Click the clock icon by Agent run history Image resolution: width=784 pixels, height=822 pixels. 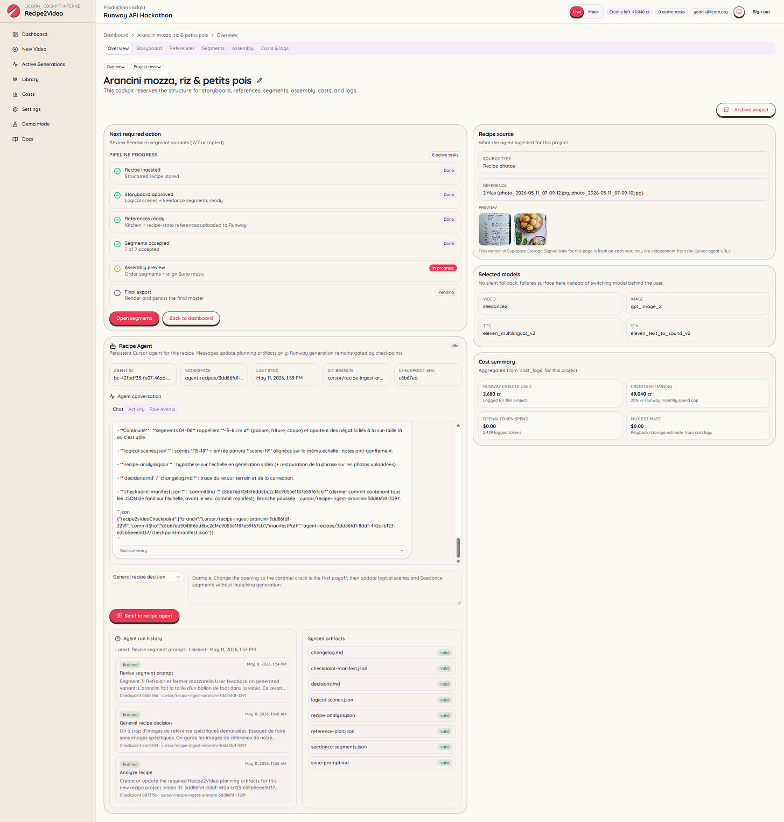point(118,638)
